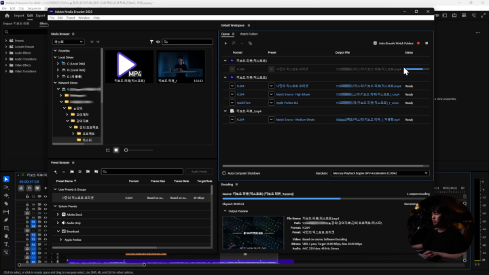Expand the Adobe Stock system presets group
Viewport: 489px width, 275px height.
(x=58, y=214)
